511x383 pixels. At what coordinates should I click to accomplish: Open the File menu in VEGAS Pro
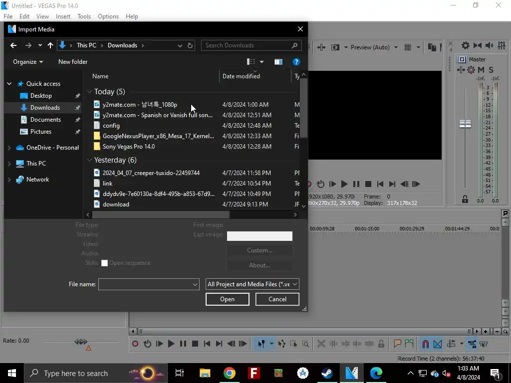[x=8, y=16]
